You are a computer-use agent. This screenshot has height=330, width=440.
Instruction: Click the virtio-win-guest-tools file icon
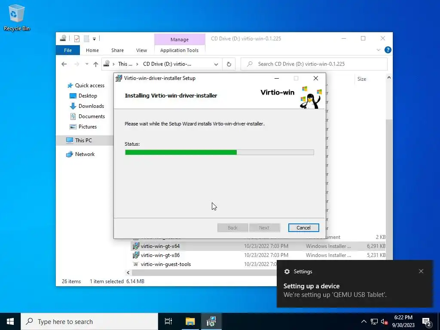tap(136, 264)
